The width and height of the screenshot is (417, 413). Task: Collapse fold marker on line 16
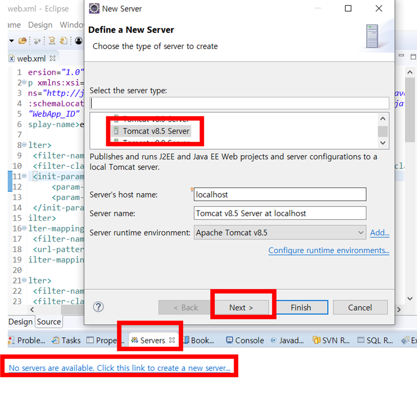click(24, 228)
